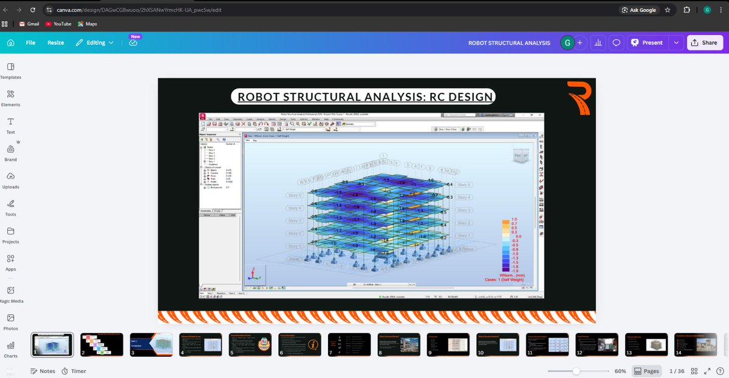Open the Photos panel
This screenshot has height=378, width=729.
click(x=10, y=322)
